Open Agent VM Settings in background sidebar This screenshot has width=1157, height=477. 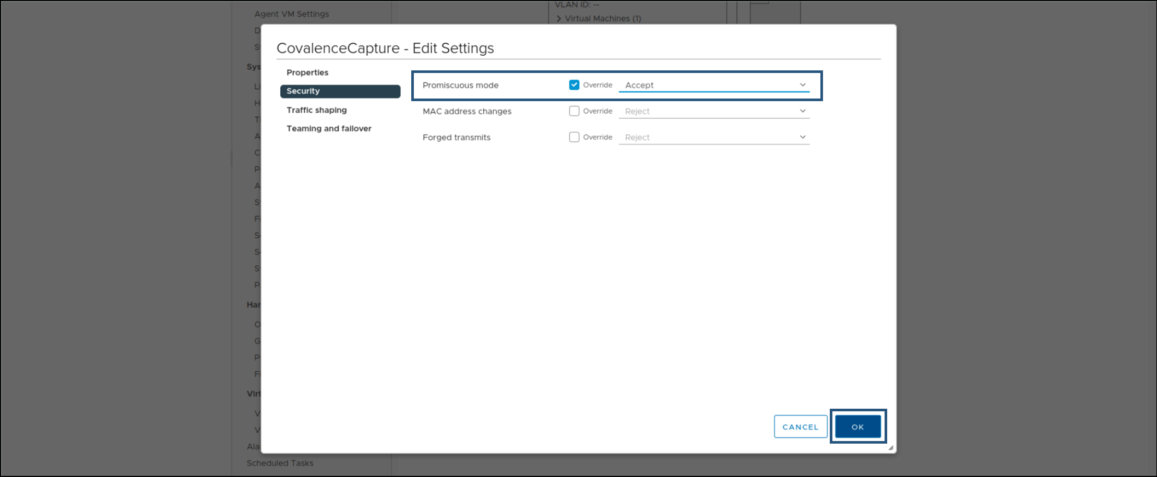pyautogui.click(x=292, y=14)
